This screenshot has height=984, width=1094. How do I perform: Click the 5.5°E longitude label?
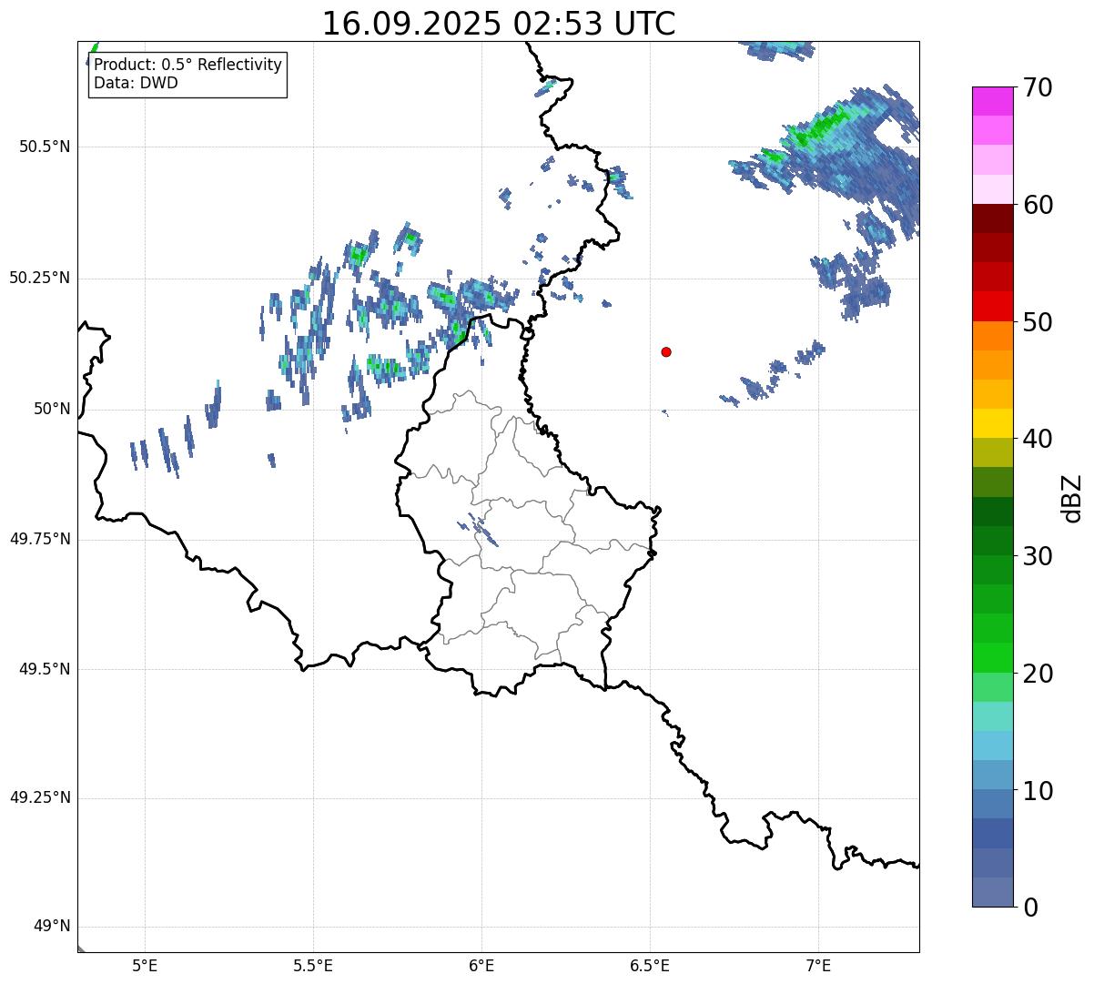pos(313,965)
